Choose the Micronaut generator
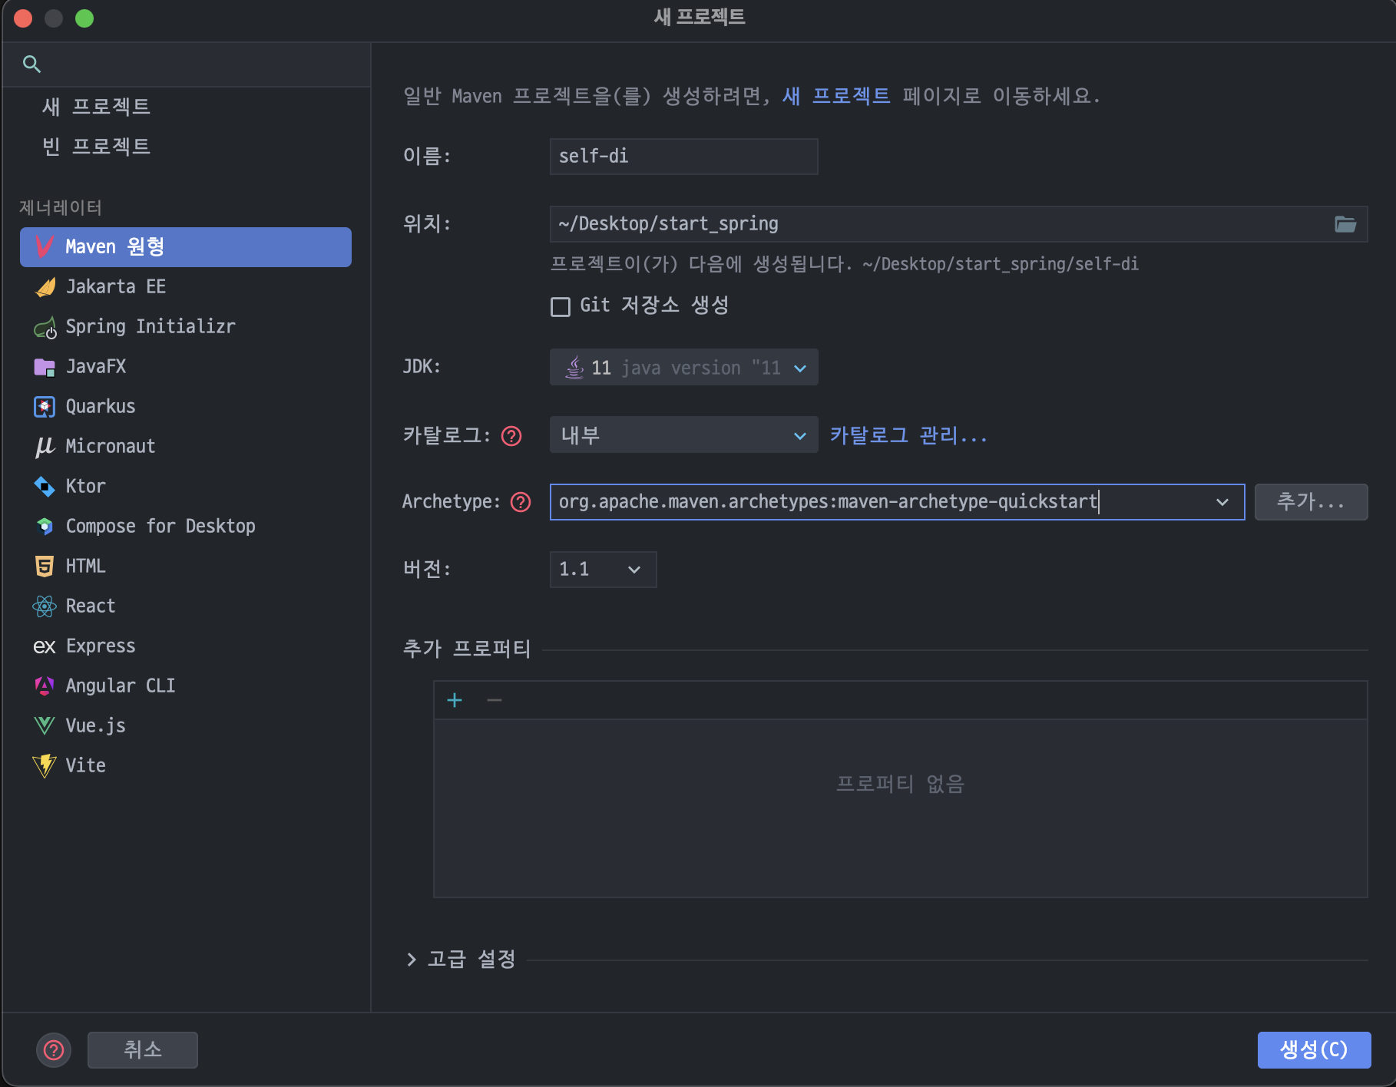 [186, 447]
